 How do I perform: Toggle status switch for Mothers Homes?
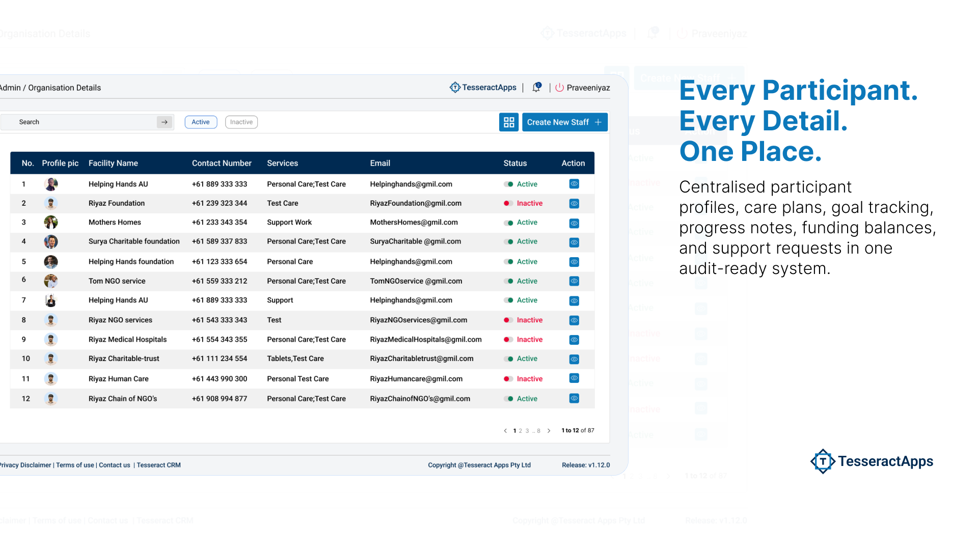tap(508, 223)
